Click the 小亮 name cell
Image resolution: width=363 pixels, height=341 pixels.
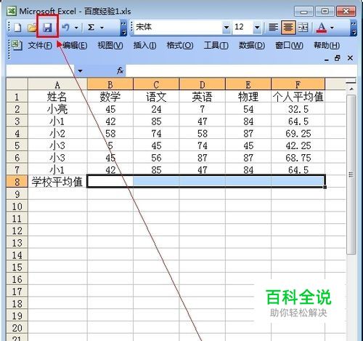[57, 109]
